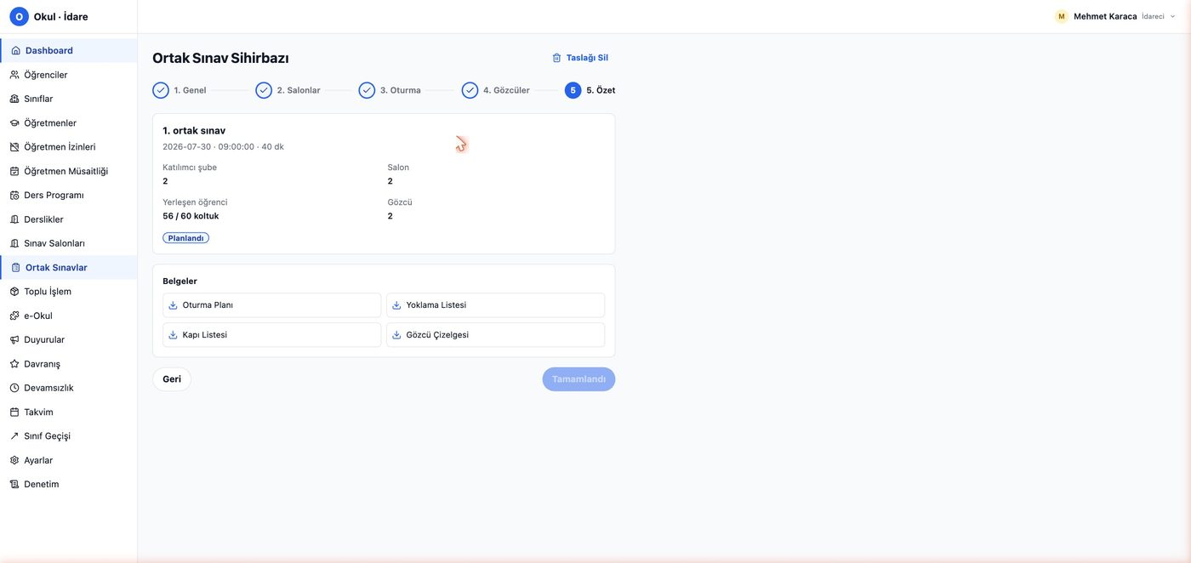Go to wizard step 4. Gözcüler

pyautogui.click(x=496, y=90)
